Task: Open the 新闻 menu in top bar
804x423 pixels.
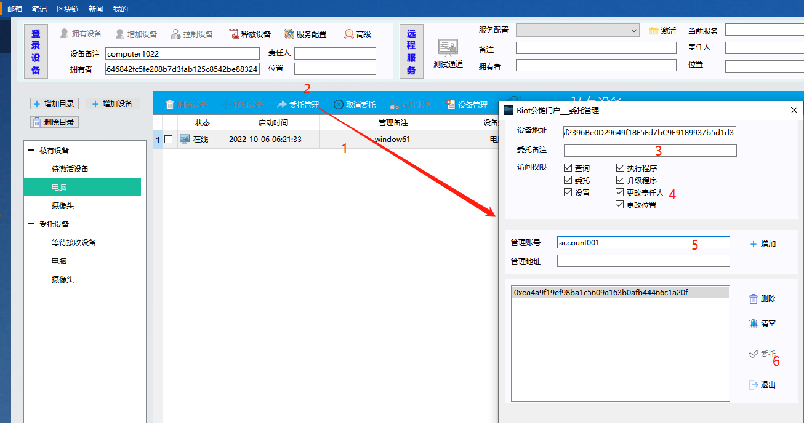Action: [x=96, y=9]
